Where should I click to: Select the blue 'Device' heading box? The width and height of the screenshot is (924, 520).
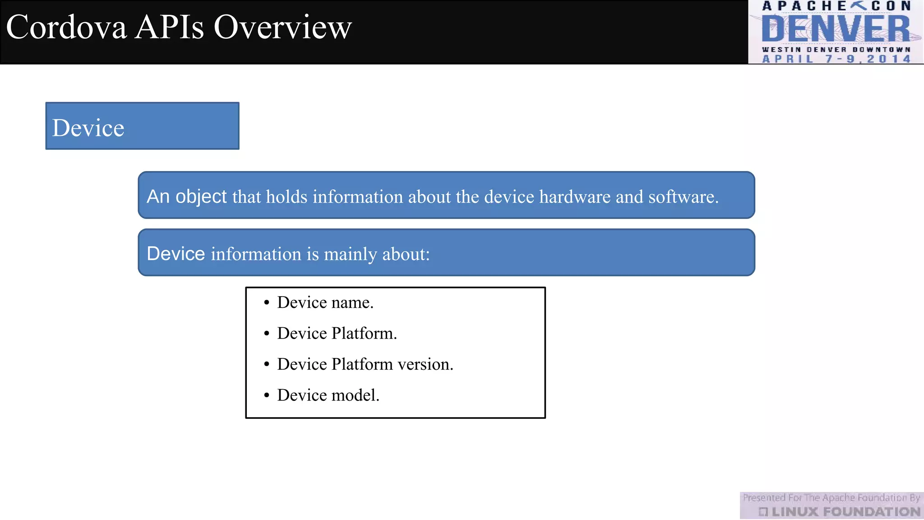[142, 126]
